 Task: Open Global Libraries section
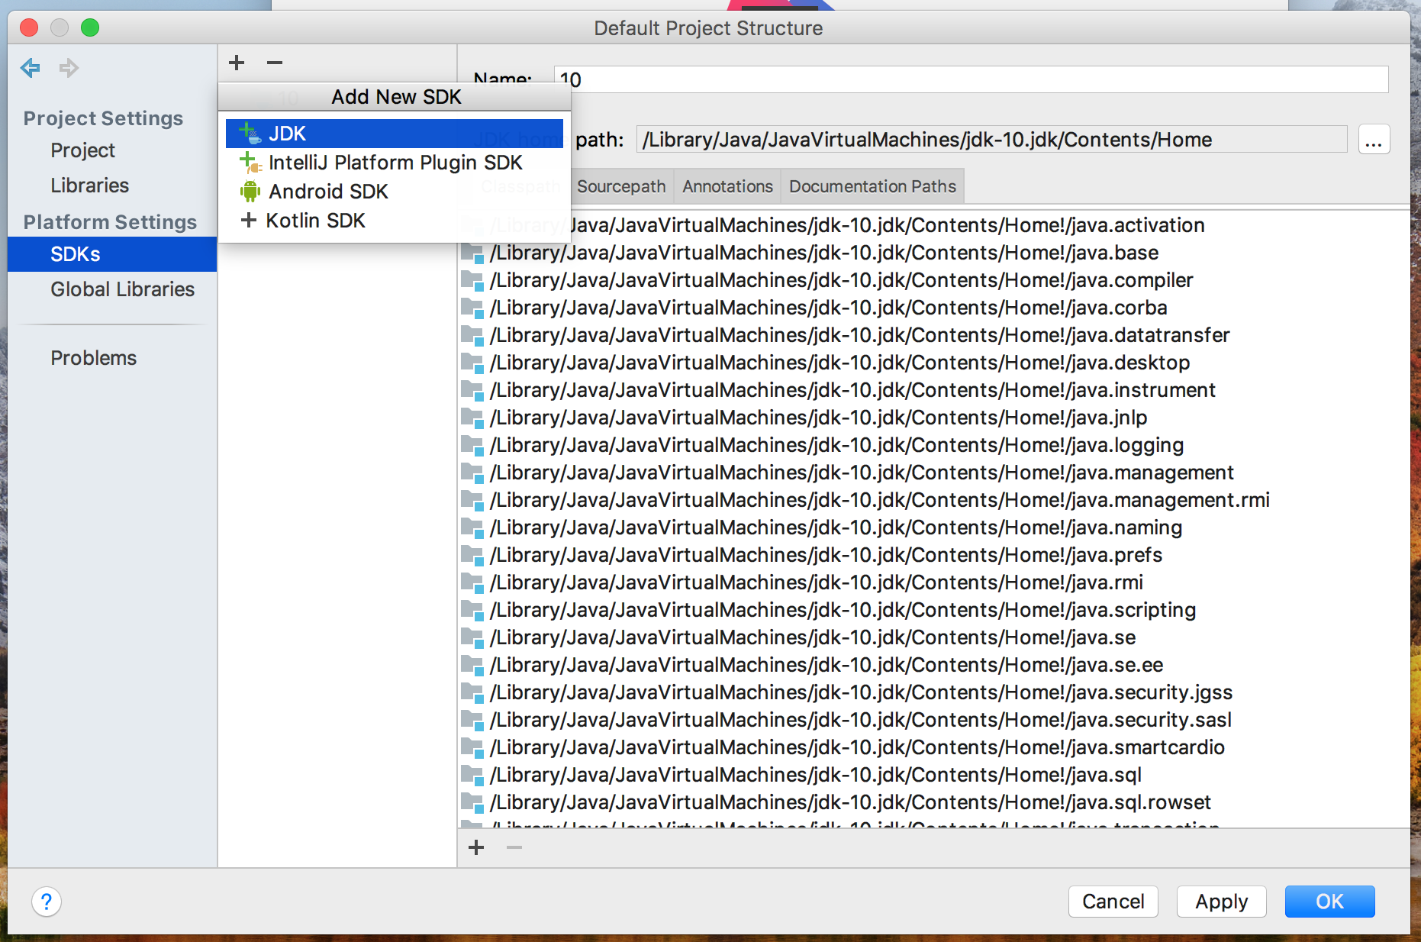point(122,289)
